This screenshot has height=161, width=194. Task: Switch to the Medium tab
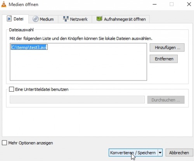click(43, 19)
